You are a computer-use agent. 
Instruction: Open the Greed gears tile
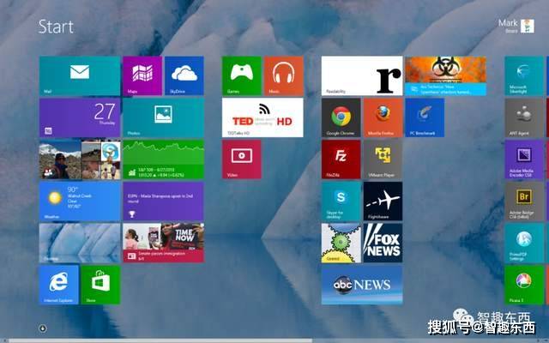click(341, 244)
